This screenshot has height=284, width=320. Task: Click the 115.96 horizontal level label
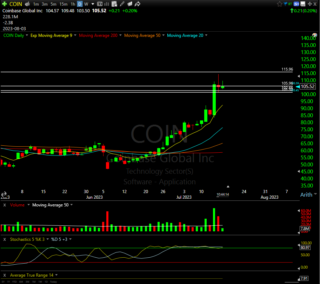(x=287, y=69)
